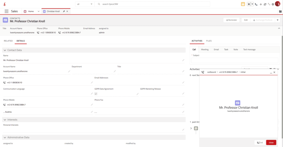Viewport: 283px width, 147px height.
Task: Click End button in call popup
Action: [260, 142]
